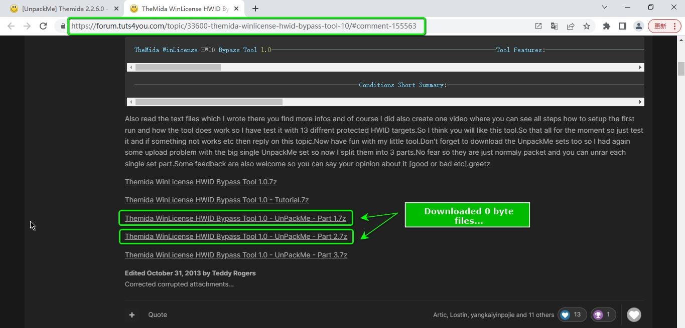Click the translate page icon

tap(554, 26)
